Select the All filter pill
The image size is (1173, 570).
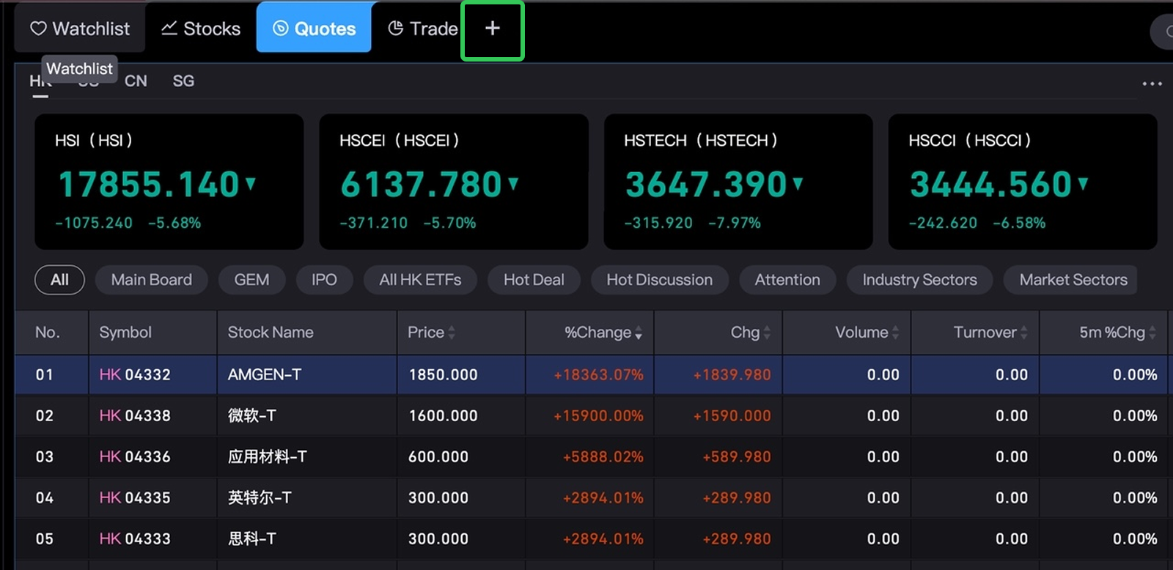point(59,280)
